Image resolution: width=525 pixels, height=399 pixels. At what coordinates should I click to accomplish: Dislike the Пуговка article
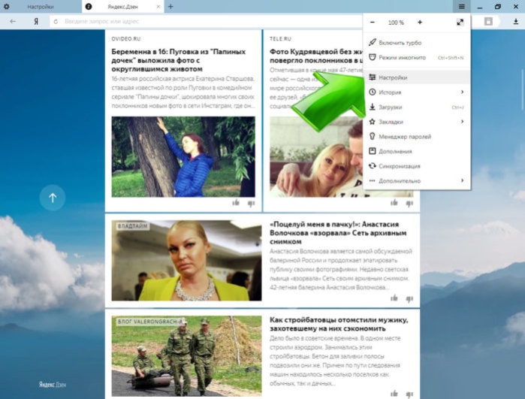point(251,204)
